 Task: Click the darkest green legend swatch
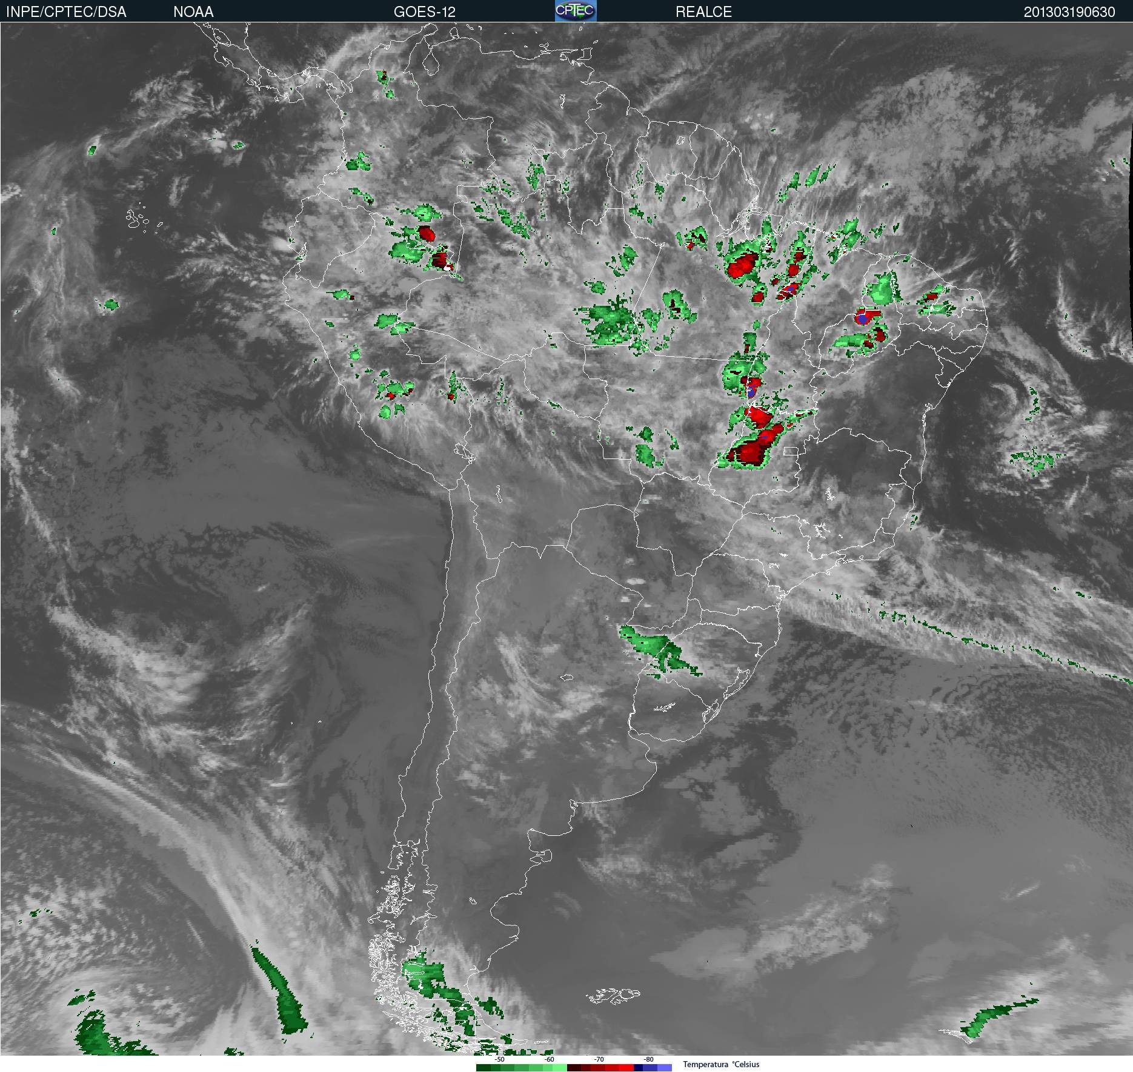click(483, 1068)
